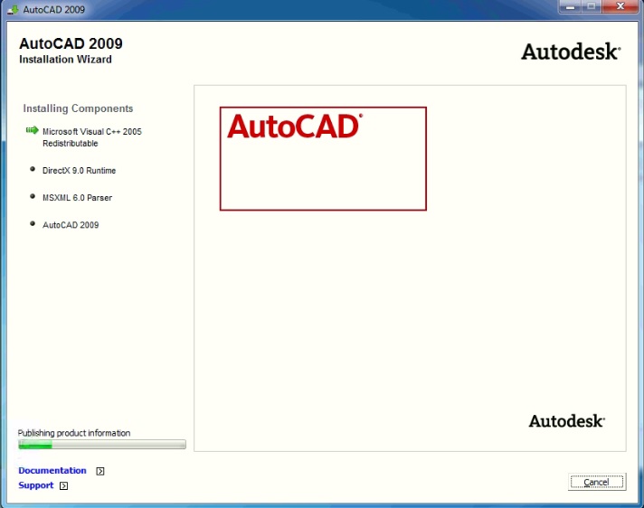
Task: Click the arrow icon beside Documentation
Action: [100, 471]
